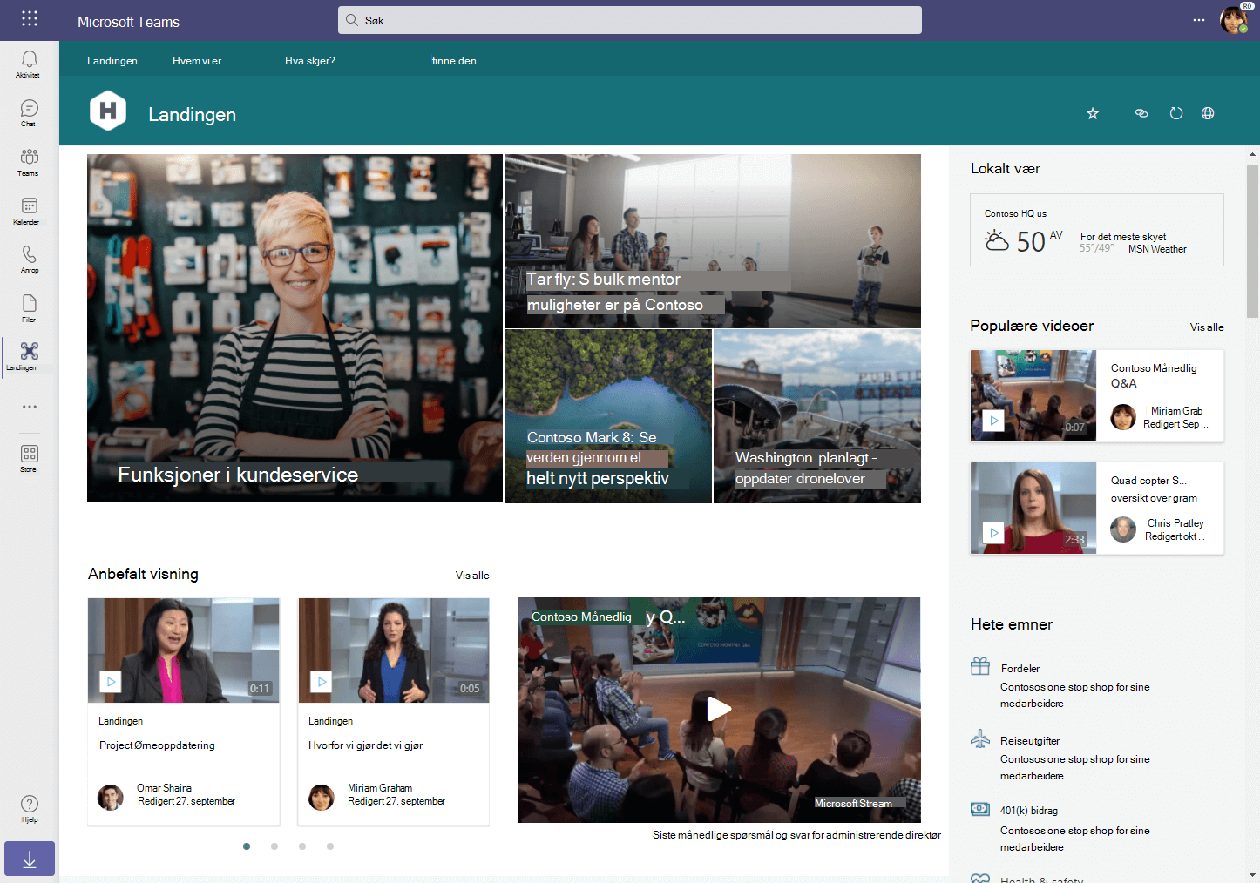Open Washington planlagt dronelover tile
1260x883 pixels.
click(817, 416)
